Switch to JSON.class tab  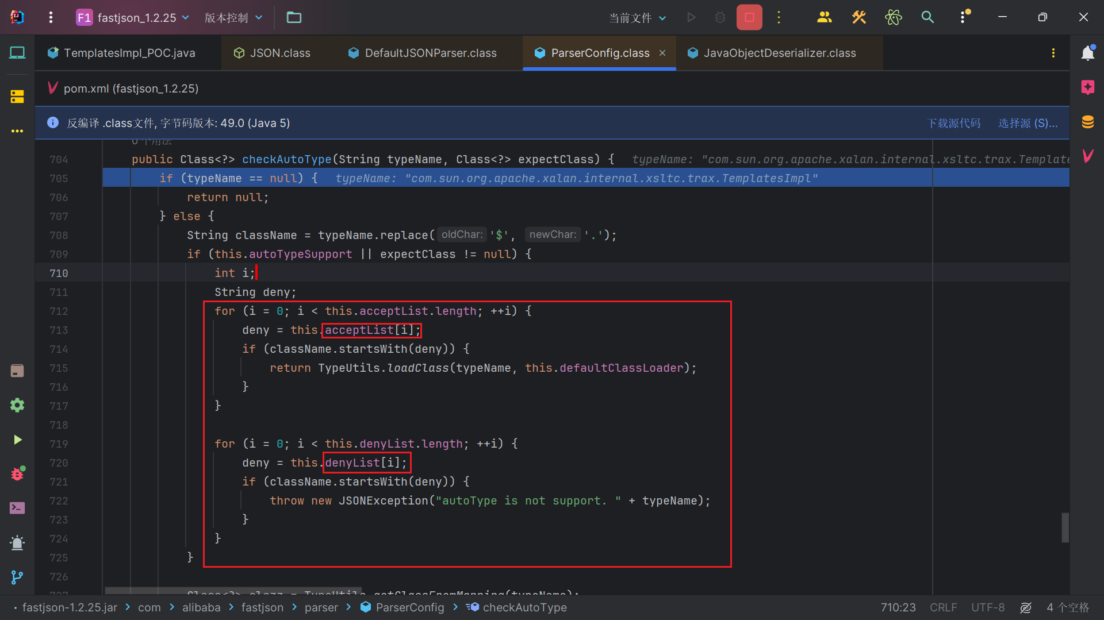point(273,53)
